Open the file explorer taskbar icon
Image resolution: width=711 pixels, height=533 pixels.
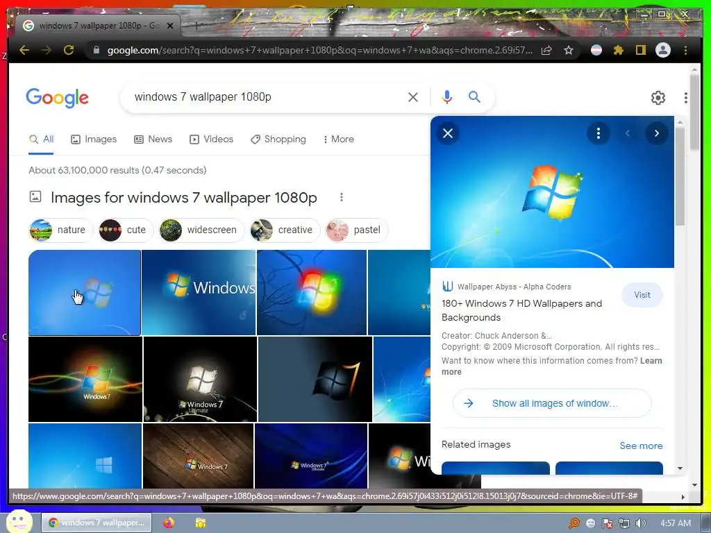[200, 523]
